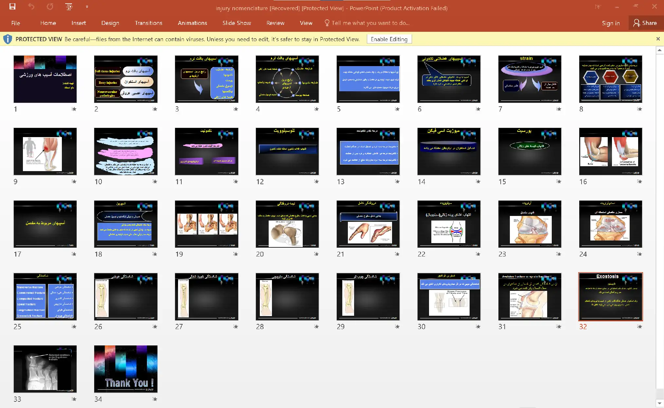Open the File menu tab
This screenshot has height=408, width=664.
point(15,23)
